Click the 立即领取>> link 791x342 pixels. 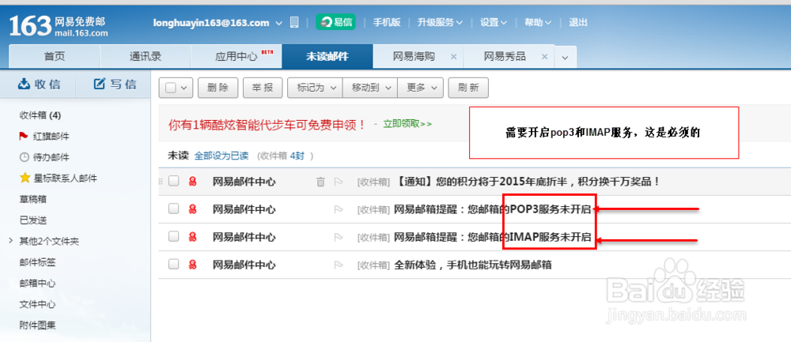click(x=407, y=124)
